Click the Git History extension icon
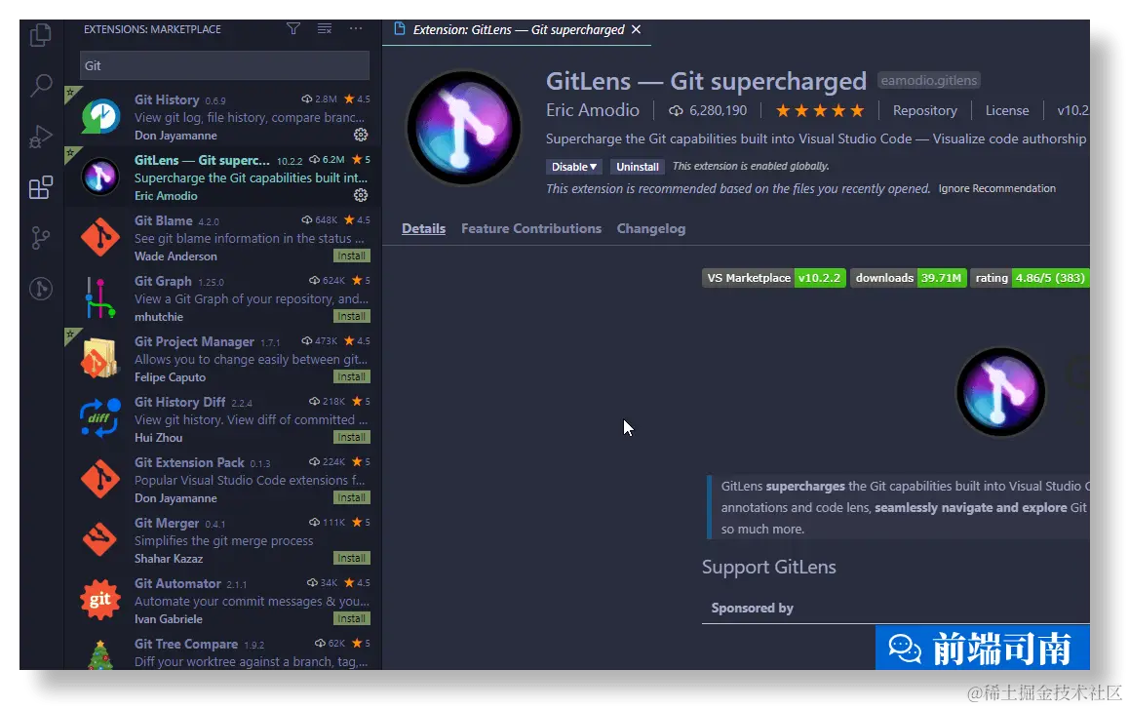 tap(100, 117)
